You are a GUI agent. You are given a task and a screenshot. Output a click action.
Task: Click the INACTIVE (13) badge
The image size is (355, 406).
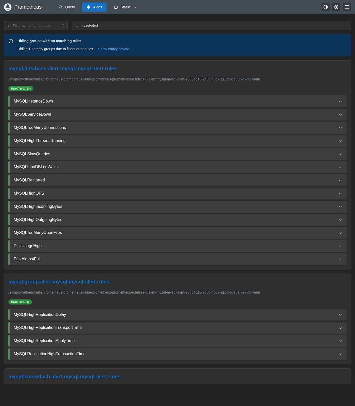pyautogui.click(x=21, y=89)
